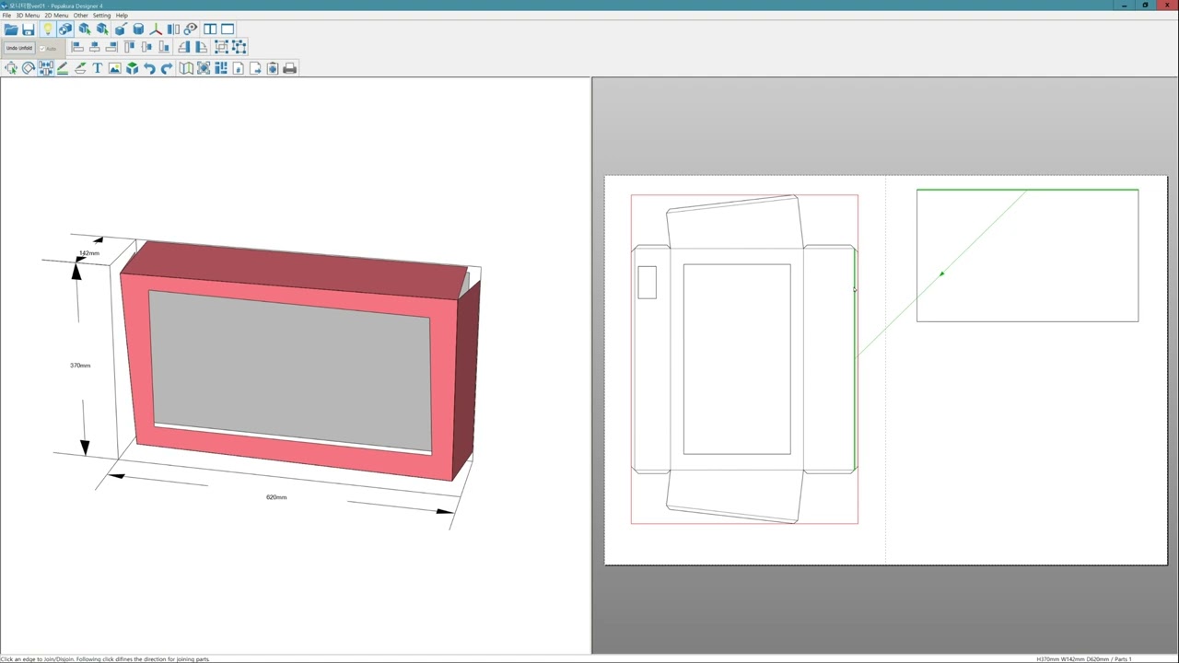Click the Open file folder icon
The image size is (1179, 663).
[11, 29]
